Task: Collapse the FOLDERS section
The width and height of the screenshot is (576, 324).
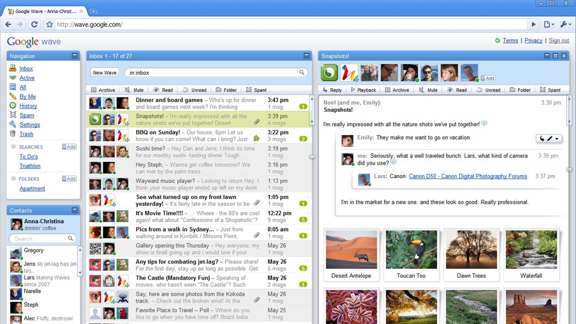Action: (x=13, y=178)
